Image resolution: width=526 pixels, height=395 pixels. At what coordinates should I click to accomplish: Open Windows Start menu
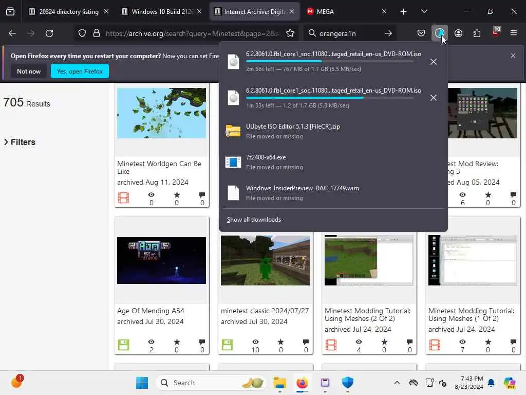[142, 383]
